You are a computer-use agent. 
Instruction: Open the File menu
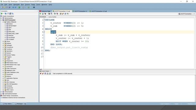pyautogui.click(x=2, y=5)
